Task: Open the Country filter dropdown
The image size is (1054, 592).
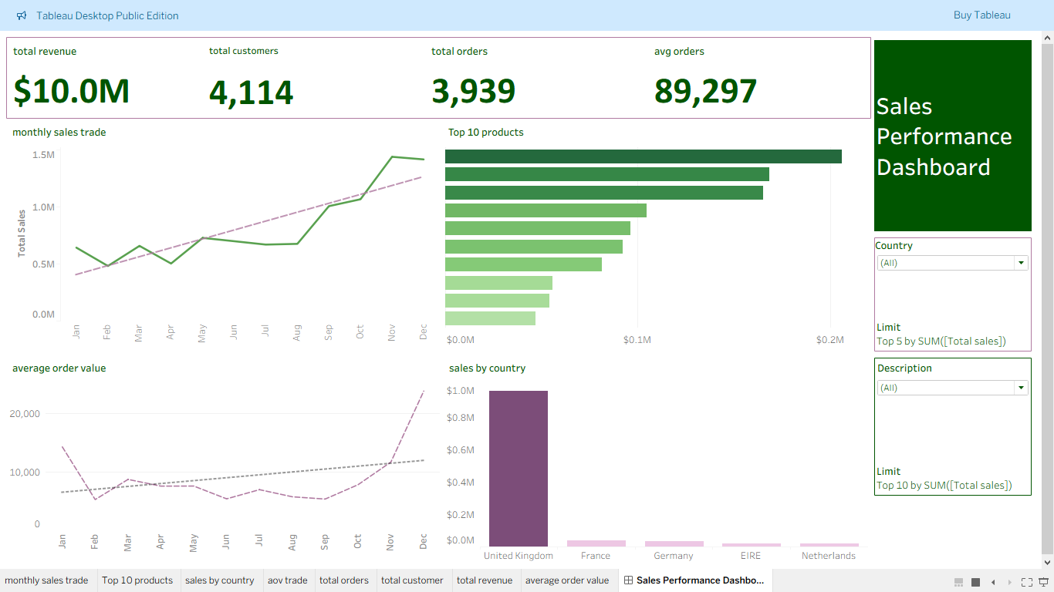Action: pos(1020,262)
